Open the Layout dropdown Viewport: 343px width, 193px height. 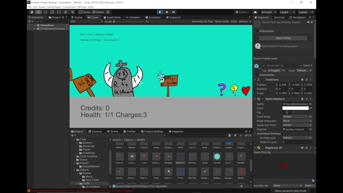click(305, 12)
